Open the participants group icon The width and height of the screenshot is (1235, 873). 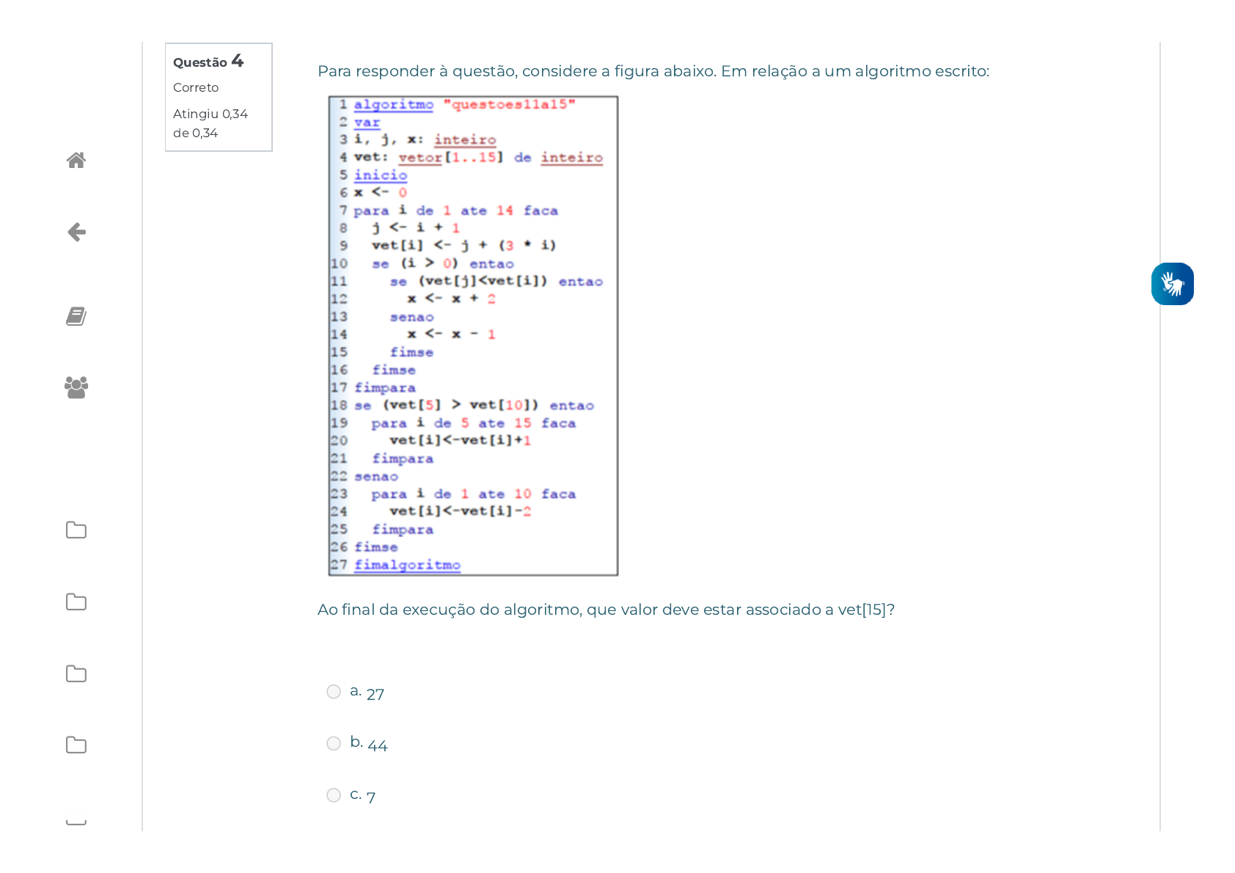click(x=76, y=387)
